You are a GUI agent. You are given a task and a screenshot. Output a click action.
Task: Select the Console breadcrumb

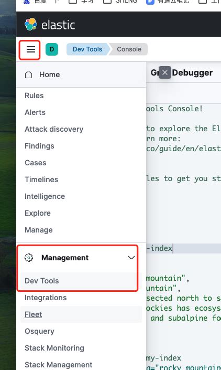point(129,49)
